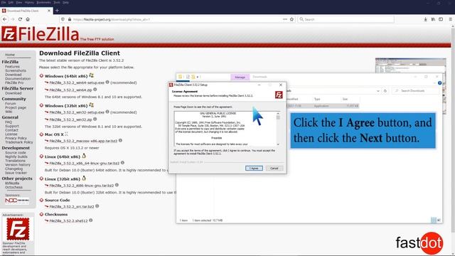The image size is (455, 256).
Task: Open the File menu in Firefox
Action: click(x=4, y=2)
